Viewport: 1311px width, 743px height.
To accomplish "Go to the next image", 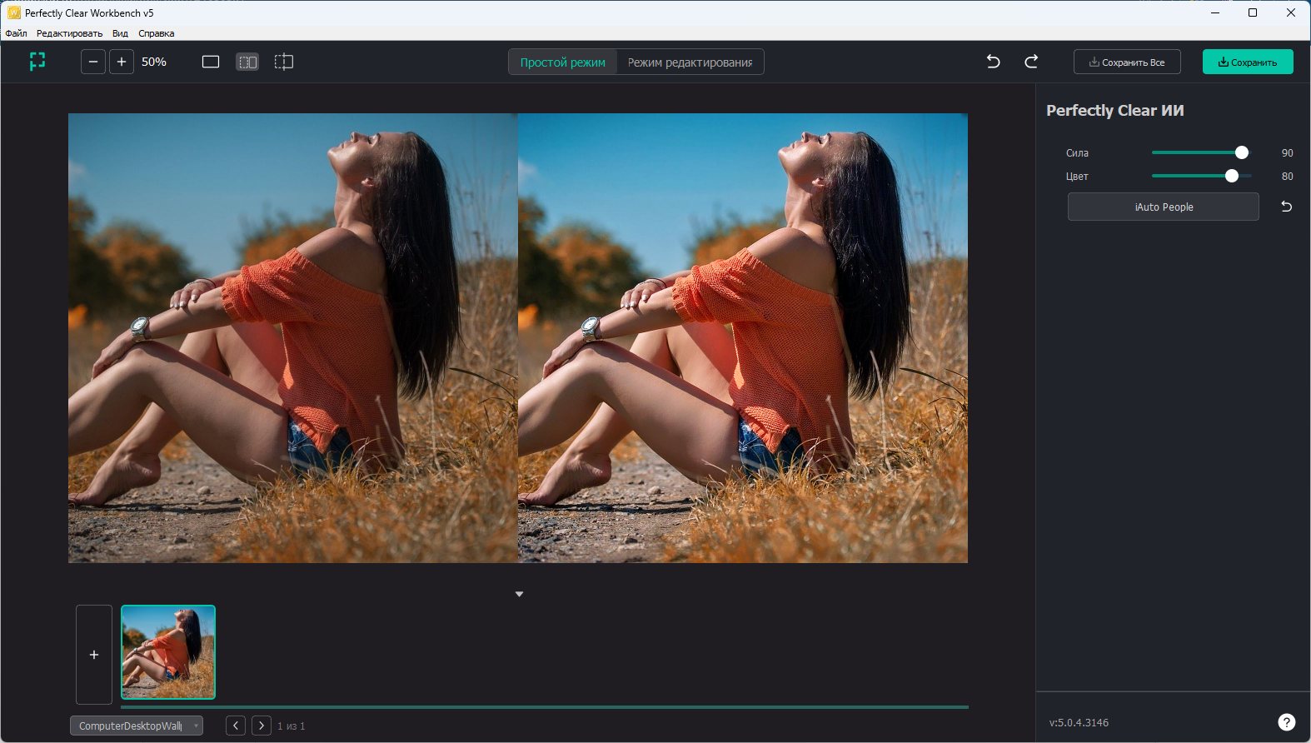I will pyautogui.click(x=262, y=726).
